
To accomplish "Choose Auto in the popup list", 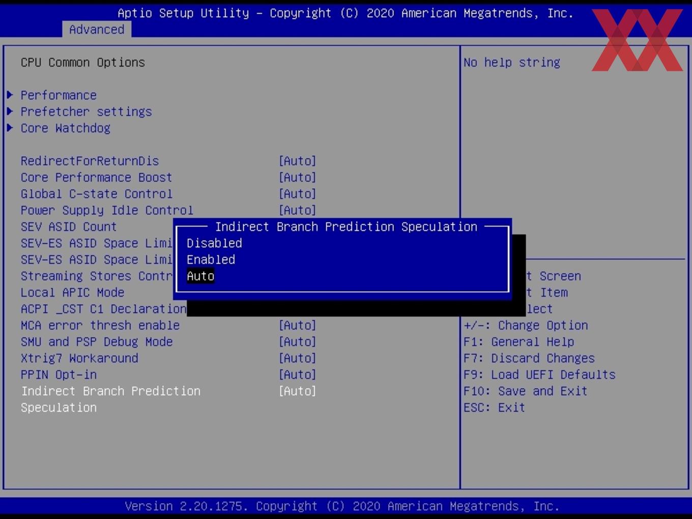I will pos(200,276).
